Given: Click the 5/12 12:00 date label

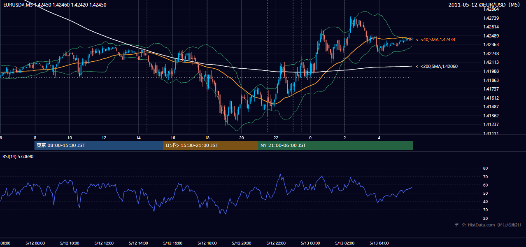Looking at the screenshot, I should (104, 243).
